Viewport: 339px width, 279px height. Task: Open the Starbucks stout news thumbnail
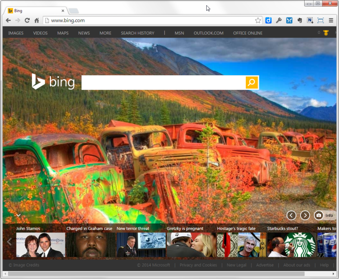(x=291, y=245)
